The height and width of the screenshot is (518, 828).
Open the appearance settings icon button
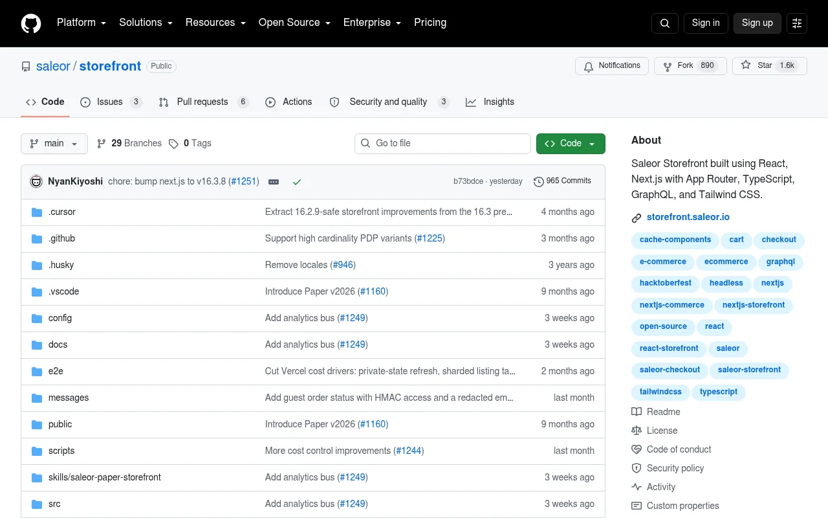click(797, 23)
